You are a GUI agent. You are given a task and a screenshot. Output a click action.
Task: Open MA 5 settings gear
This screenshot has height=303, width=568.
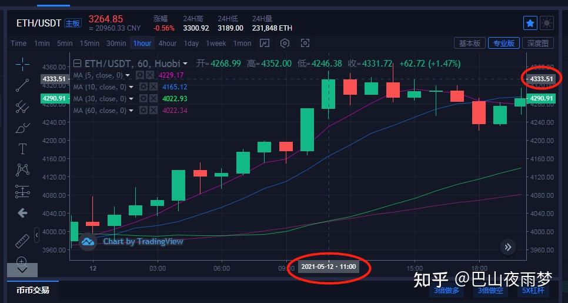pos(140,75)
